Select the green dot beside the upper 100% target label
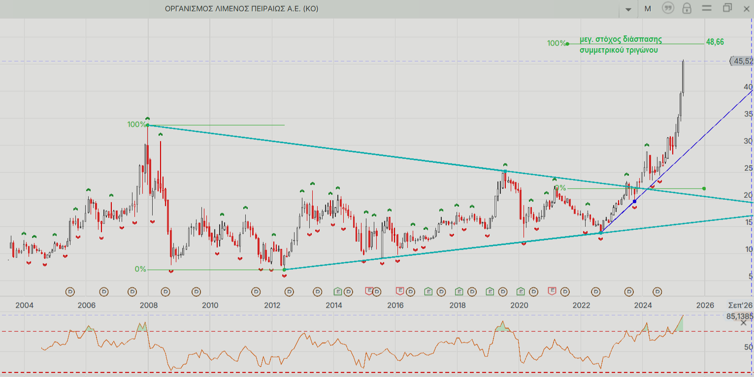Screen dimensions: 754x377 (x=567, y=44)
